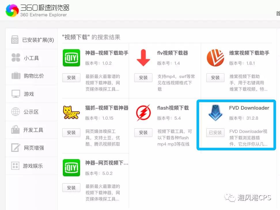280x210 pixels.
Task: Click the globe icon for 公示区
Action: (16, 112)
